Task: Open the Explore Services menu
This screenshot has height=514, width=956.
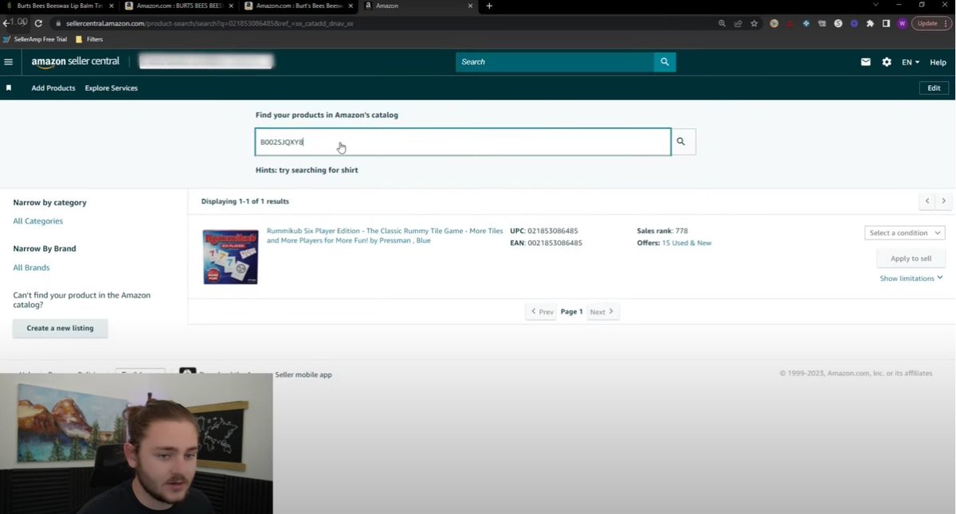Action: [112, 88]
